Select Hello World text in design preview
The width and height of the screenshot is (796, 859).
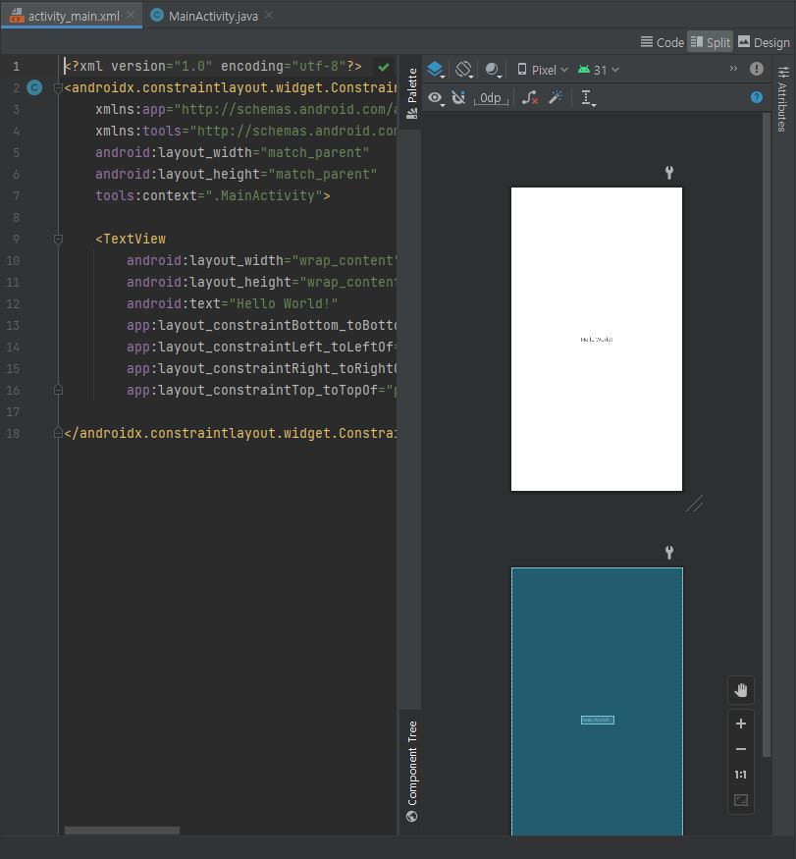tap(597, 340)
